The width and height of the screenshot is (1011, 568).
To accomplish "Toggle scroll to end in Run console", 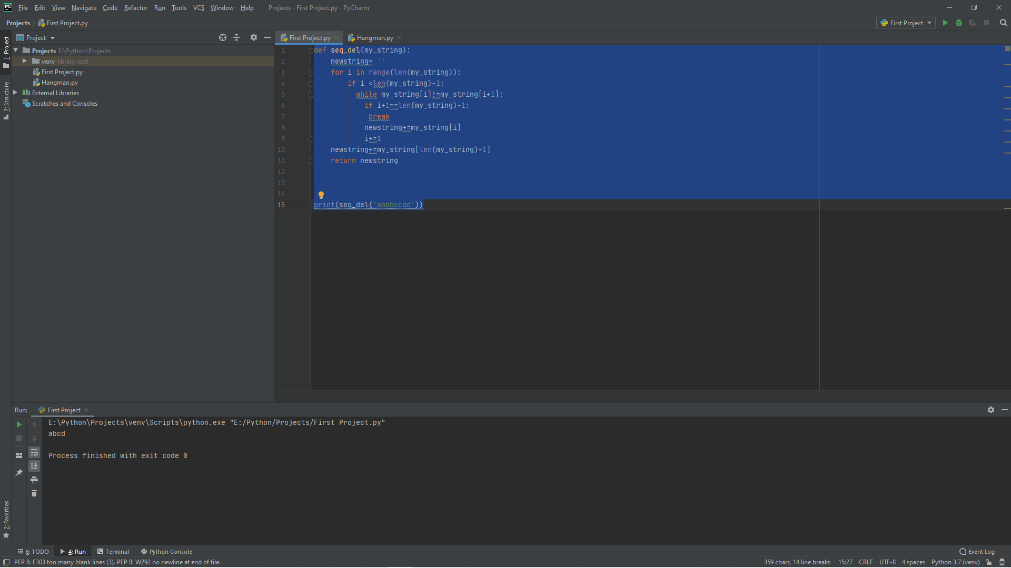I will point(34,466).
